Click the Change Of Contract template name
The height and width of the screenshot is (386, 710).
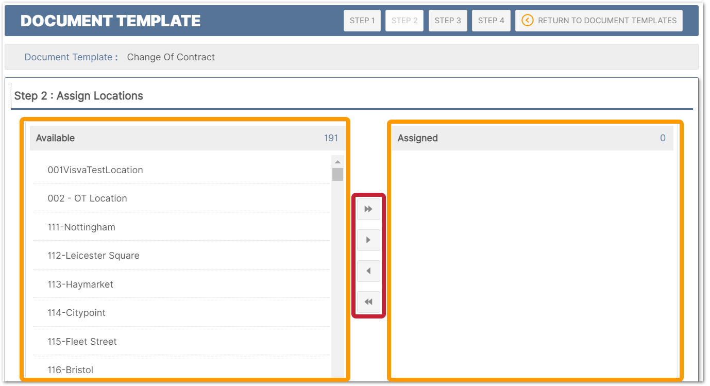[171, 57]
